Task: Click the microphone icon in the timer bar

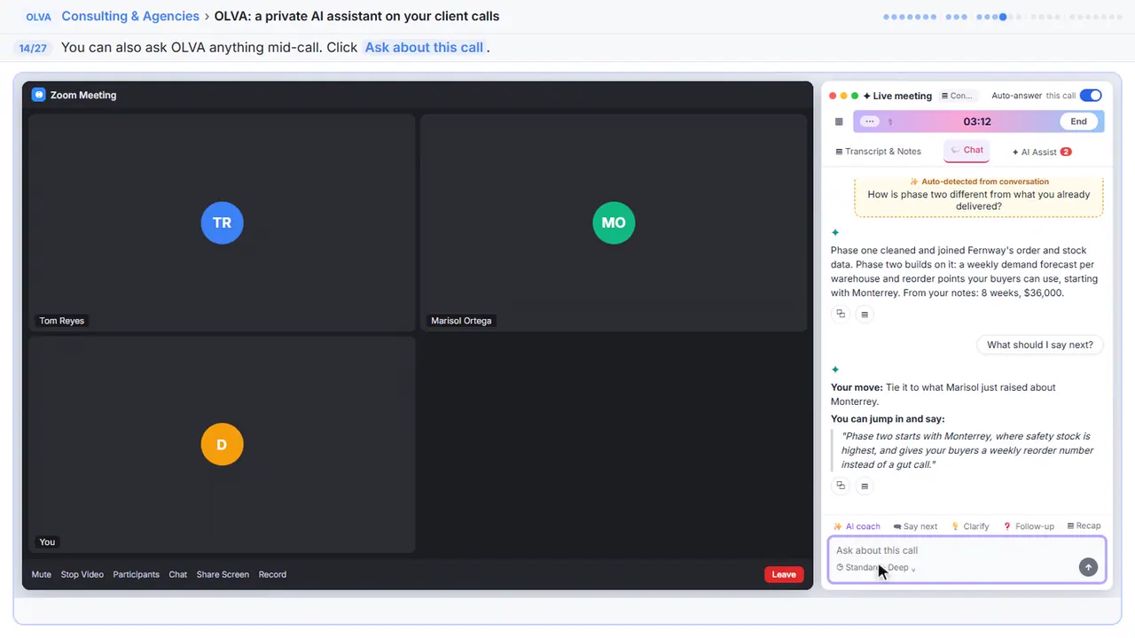Action: (x=890, y=121)
